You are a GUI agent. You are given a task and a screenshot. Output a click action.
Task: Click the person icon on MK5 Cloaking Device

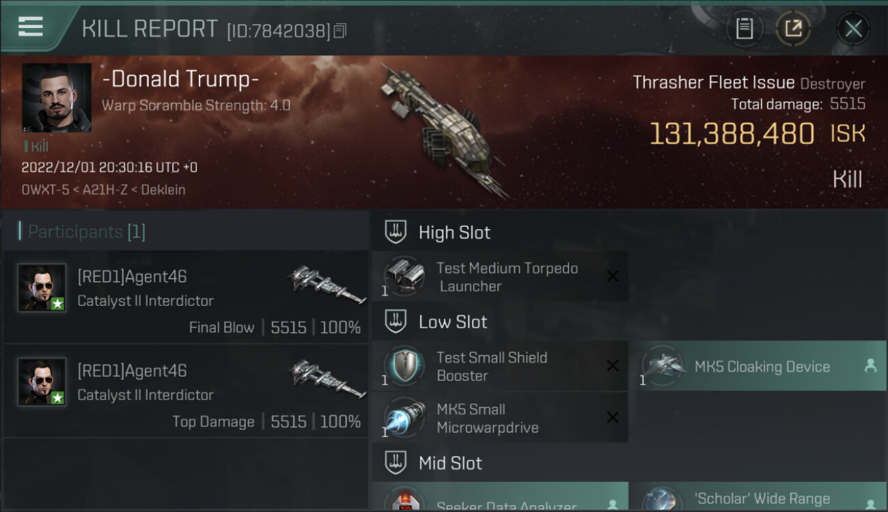point(870,365)
